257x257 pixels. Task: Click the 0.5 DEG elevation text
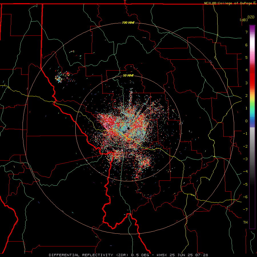[140, 255]
